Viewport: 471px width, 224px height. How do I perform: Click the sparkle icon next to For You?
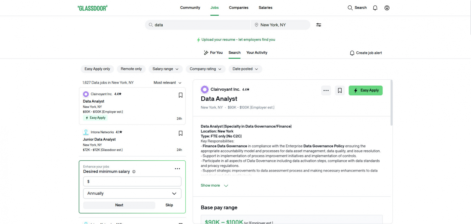point(206,53)
